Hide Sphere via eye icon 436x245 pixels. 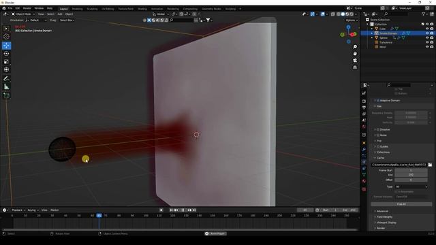click(x=427, y=38)
